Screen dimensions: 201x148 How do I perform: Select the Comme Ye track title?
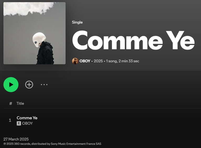[x=27, y=118]
